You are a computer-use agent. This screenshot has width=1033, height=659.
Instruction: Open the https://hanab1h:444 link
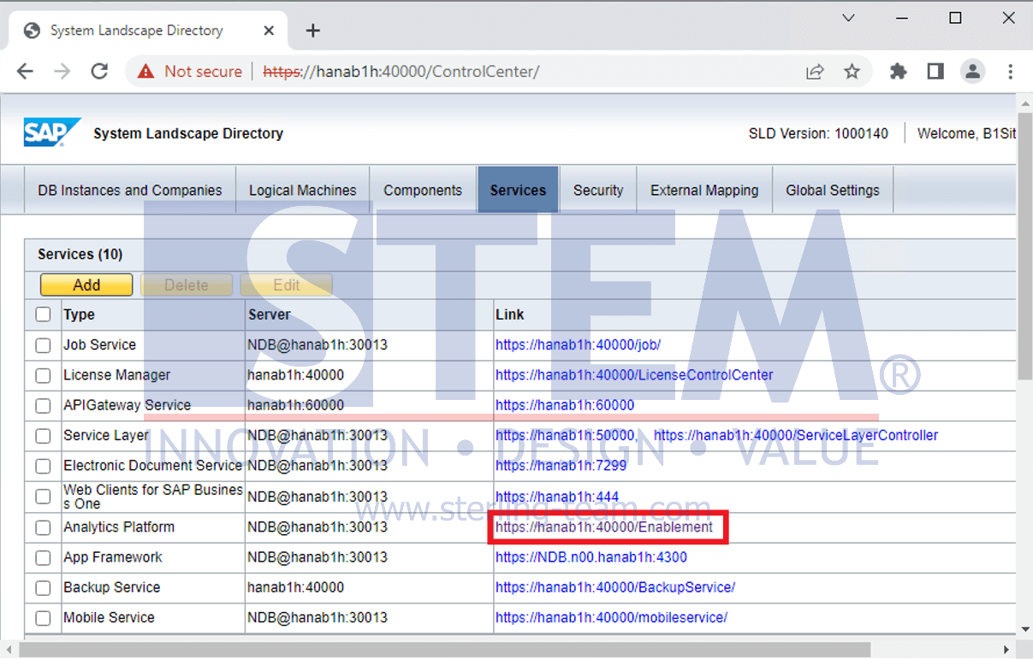point(557,497)
